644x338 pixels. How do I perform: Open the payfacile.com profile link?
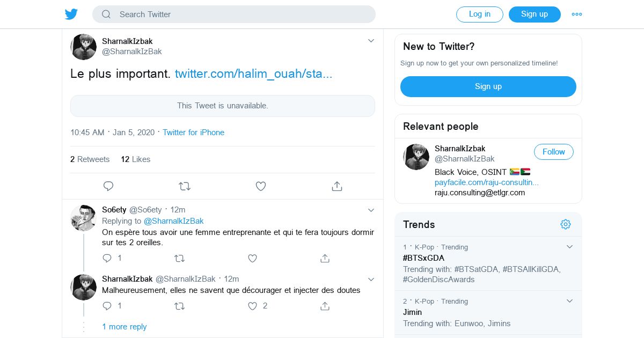[487, 182]
